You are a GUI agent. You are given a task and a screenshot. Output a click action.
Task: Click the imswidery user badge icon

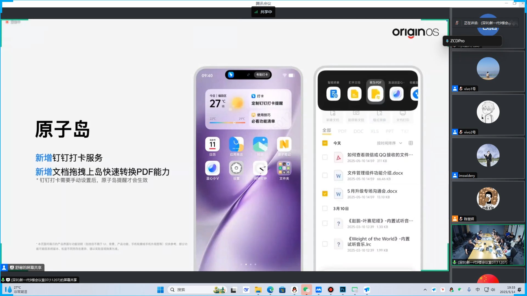pos(455,175)
